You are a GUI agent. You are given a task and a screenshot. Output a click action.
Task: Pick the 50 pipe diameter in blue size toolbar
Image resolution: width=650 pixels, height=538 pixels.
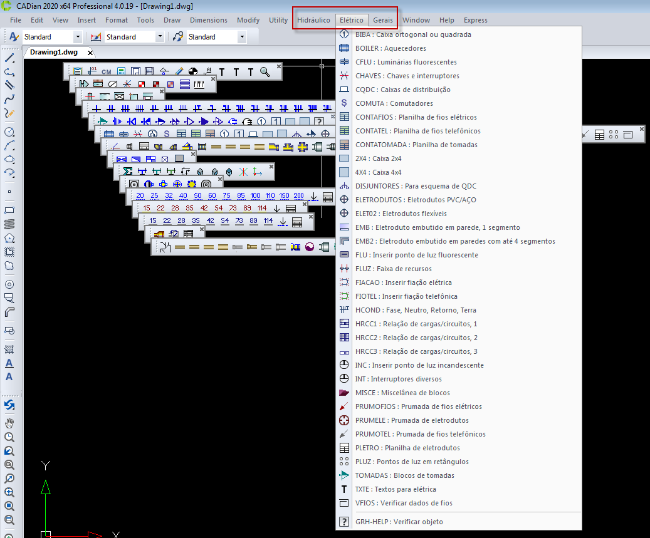(197, 196)
